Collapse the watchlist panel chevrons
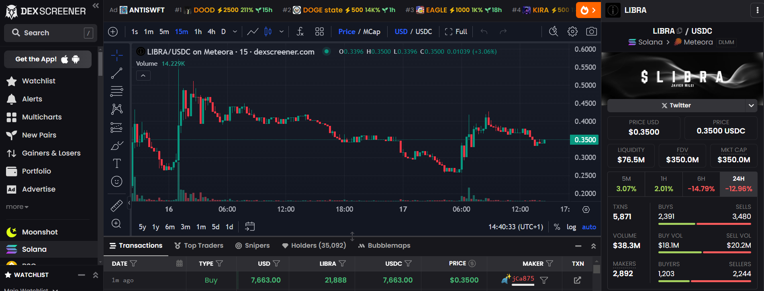This screenshot has height=291, width=764. [x=96, y=275]
